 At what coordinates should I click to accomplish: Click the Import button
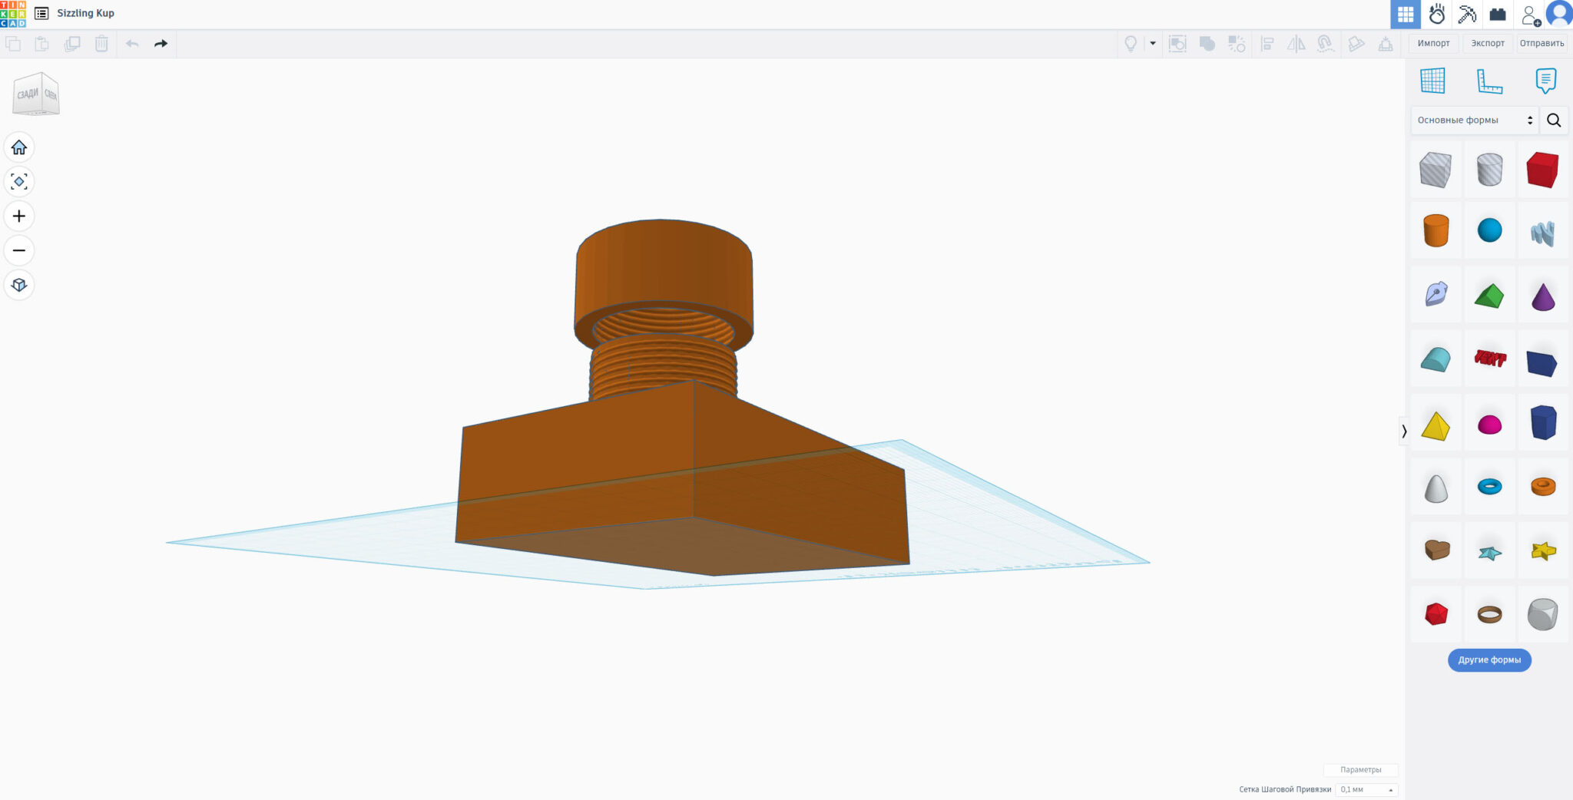coord(1433,43)
